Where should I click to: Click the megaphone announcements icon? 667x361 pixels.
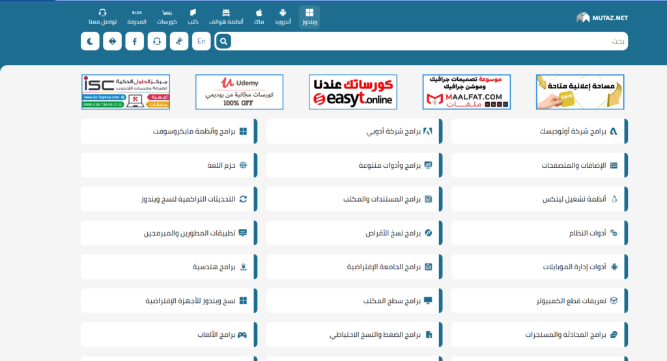point(178,42)
